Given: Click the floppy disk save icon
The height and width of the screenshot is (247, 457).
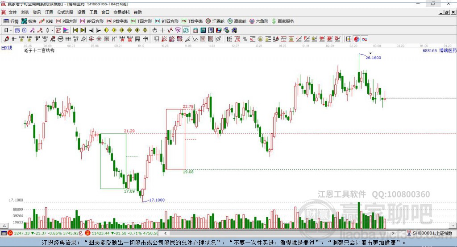Looking at the screenshot, I should click(x=219, y=30).
